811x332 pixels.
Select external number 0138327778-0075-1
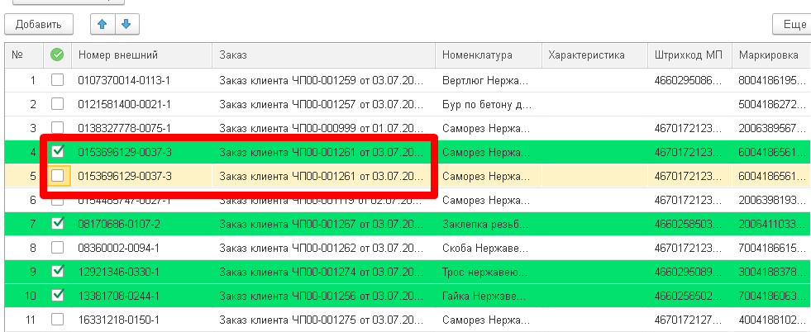[125, 128]
